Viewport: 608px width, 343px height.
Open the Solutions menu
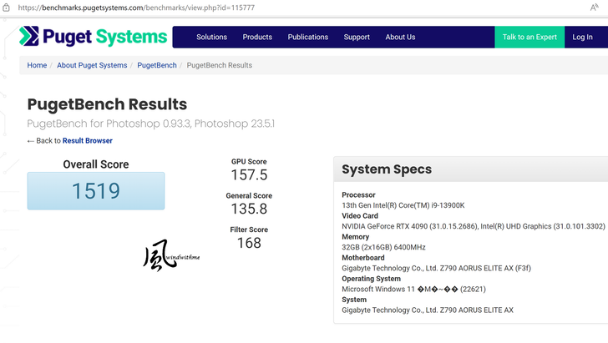(x=211, y=37)
